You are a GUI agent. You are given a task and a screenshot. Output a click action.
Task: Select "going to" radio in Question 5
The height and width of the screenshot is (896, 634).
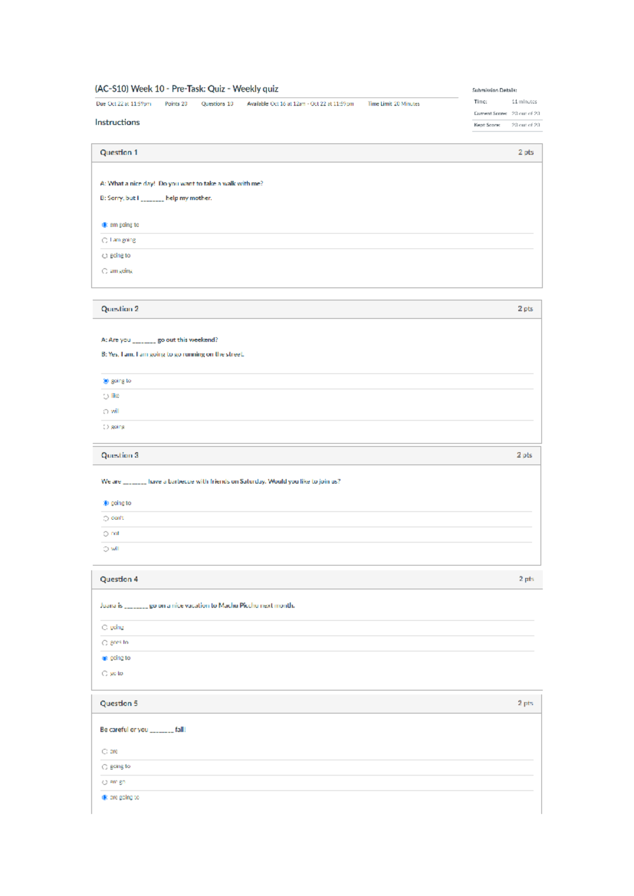coord(105,767)
